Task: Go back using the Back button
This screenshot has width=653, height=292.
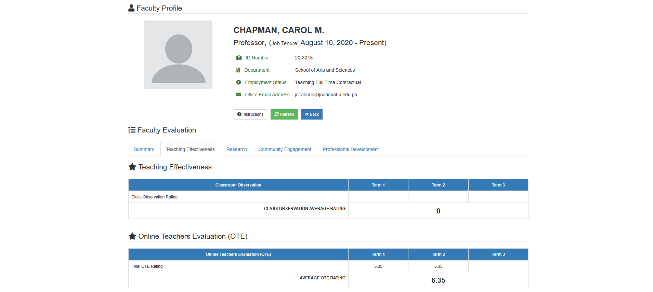Action: click(312, 114)
